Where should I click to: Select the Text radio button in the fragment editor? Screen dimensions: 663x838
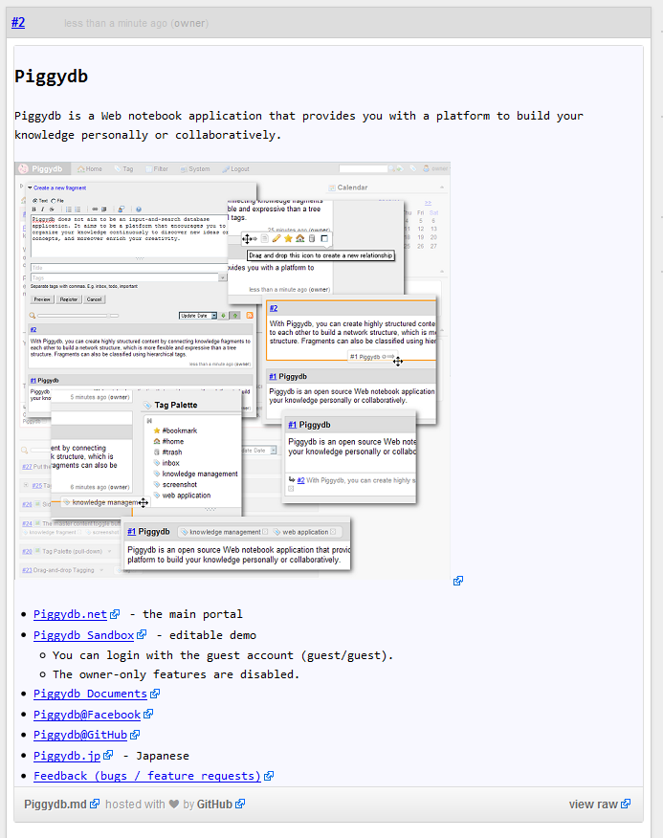point(34,200)
